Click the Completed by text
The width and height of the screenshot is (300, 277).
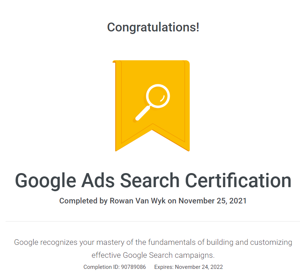(83, 201)
